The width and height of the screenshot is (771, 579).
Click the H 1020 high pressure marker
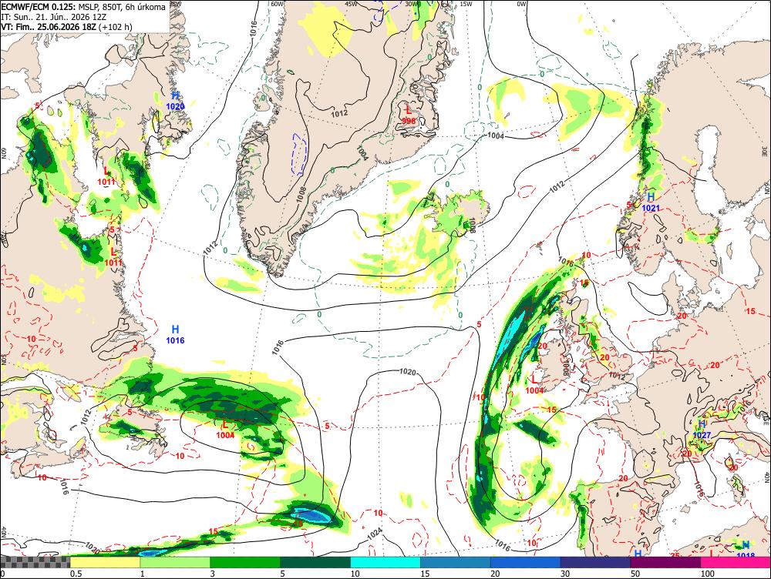[176, 101]
